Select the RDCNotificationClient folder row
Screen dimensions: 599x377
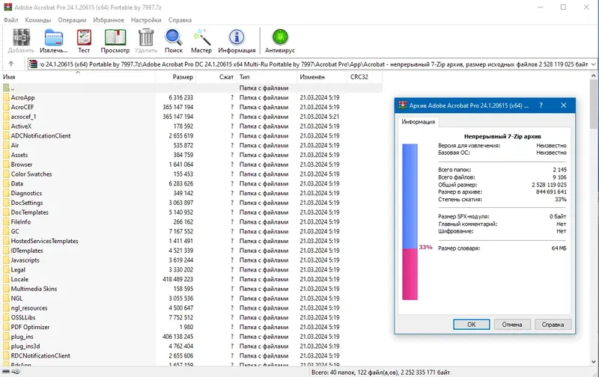(x=192, y=355)
